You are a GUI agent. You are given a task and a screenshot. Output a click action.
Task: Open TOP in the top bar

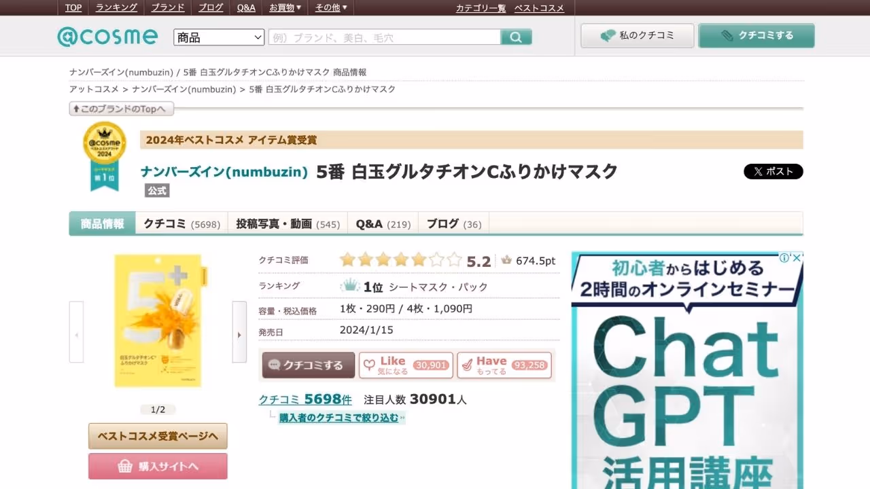(73, 7)
